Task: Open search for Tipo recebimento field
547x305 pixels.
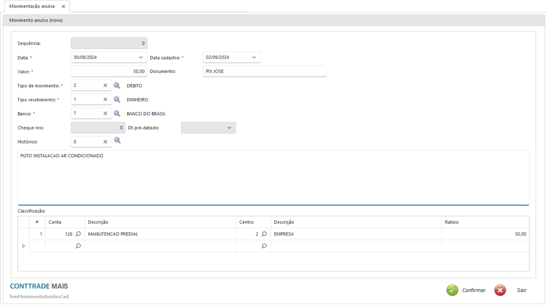Action: (117, 99)
